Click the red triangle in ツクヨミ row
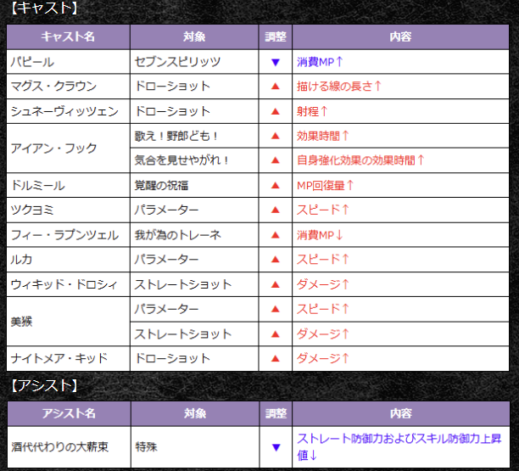Viewport: 519px width, 471px height. click(276, 210)
